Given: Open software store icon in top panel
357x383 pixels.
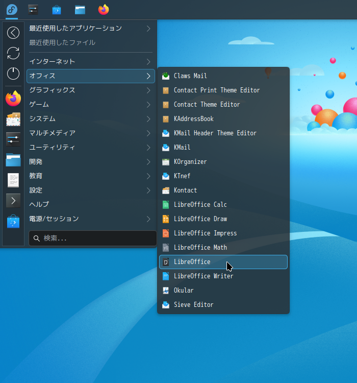Looking at the screenshot, I should click(57, 9).
